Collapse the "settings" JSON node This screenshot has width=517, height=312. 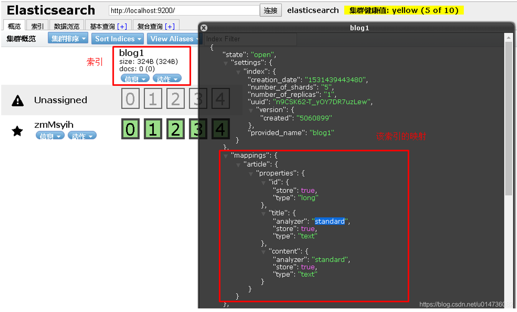pyautogui.click(x=226, y=63)
